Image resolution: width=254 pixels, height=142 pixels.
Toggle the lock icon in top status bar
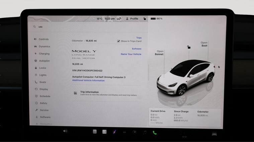coord(145,19)
